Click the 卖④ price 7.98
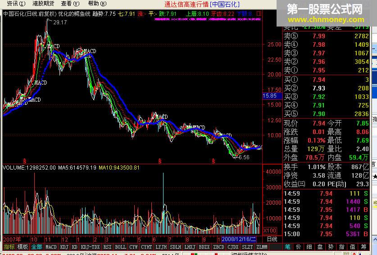 (x=319, y=45)
